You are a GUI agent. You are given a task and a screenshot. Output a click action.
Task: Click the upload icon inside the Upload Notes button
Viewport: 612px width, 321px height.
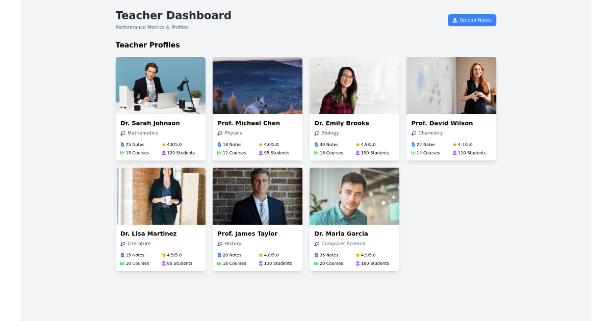454,20
